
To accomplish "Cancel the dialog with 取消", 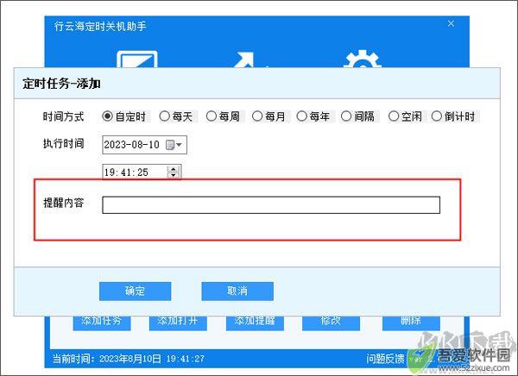I will 237,291.
